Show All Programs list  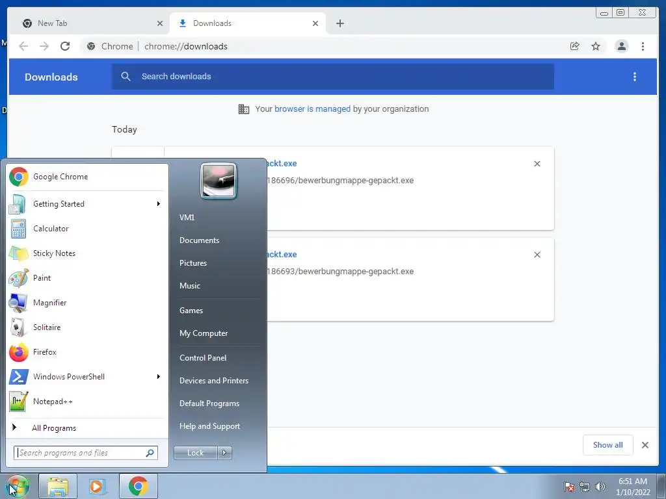[54, 428]
